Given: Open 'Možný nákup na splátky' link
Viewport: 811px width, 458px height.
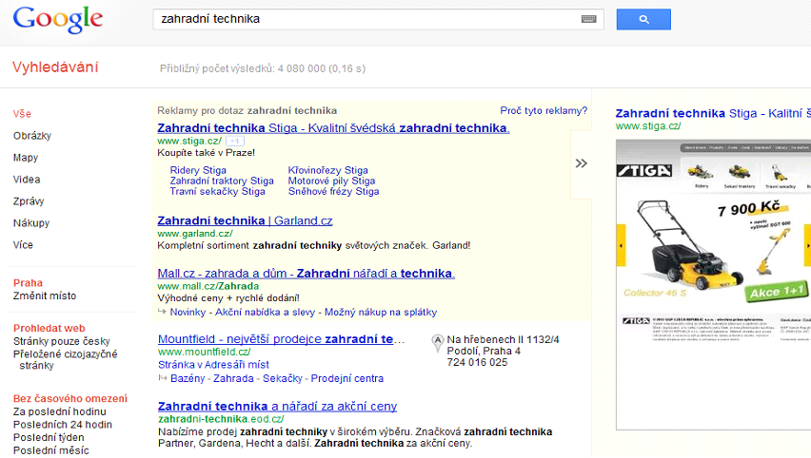Looking at the screenshot, I should point(381,312).
